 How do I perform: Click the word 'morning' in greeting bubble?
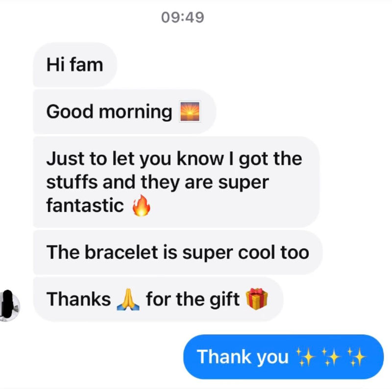point(136,112)
